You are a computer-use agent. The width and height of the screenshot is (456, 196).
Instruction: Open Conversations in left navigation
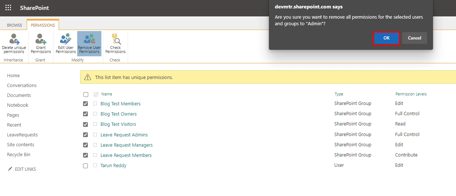pos(22,86)
